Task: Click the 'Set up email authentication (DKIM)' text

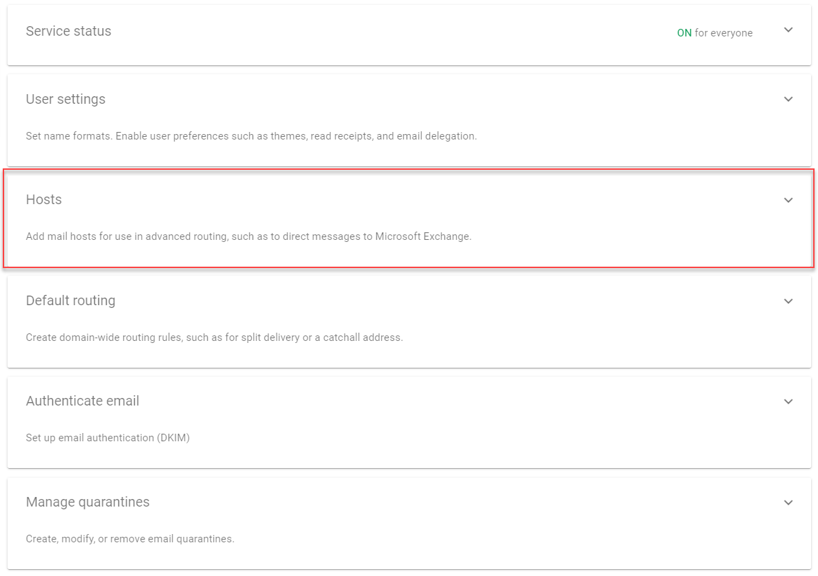Action: pyautogui.click(x=107, y=438)
